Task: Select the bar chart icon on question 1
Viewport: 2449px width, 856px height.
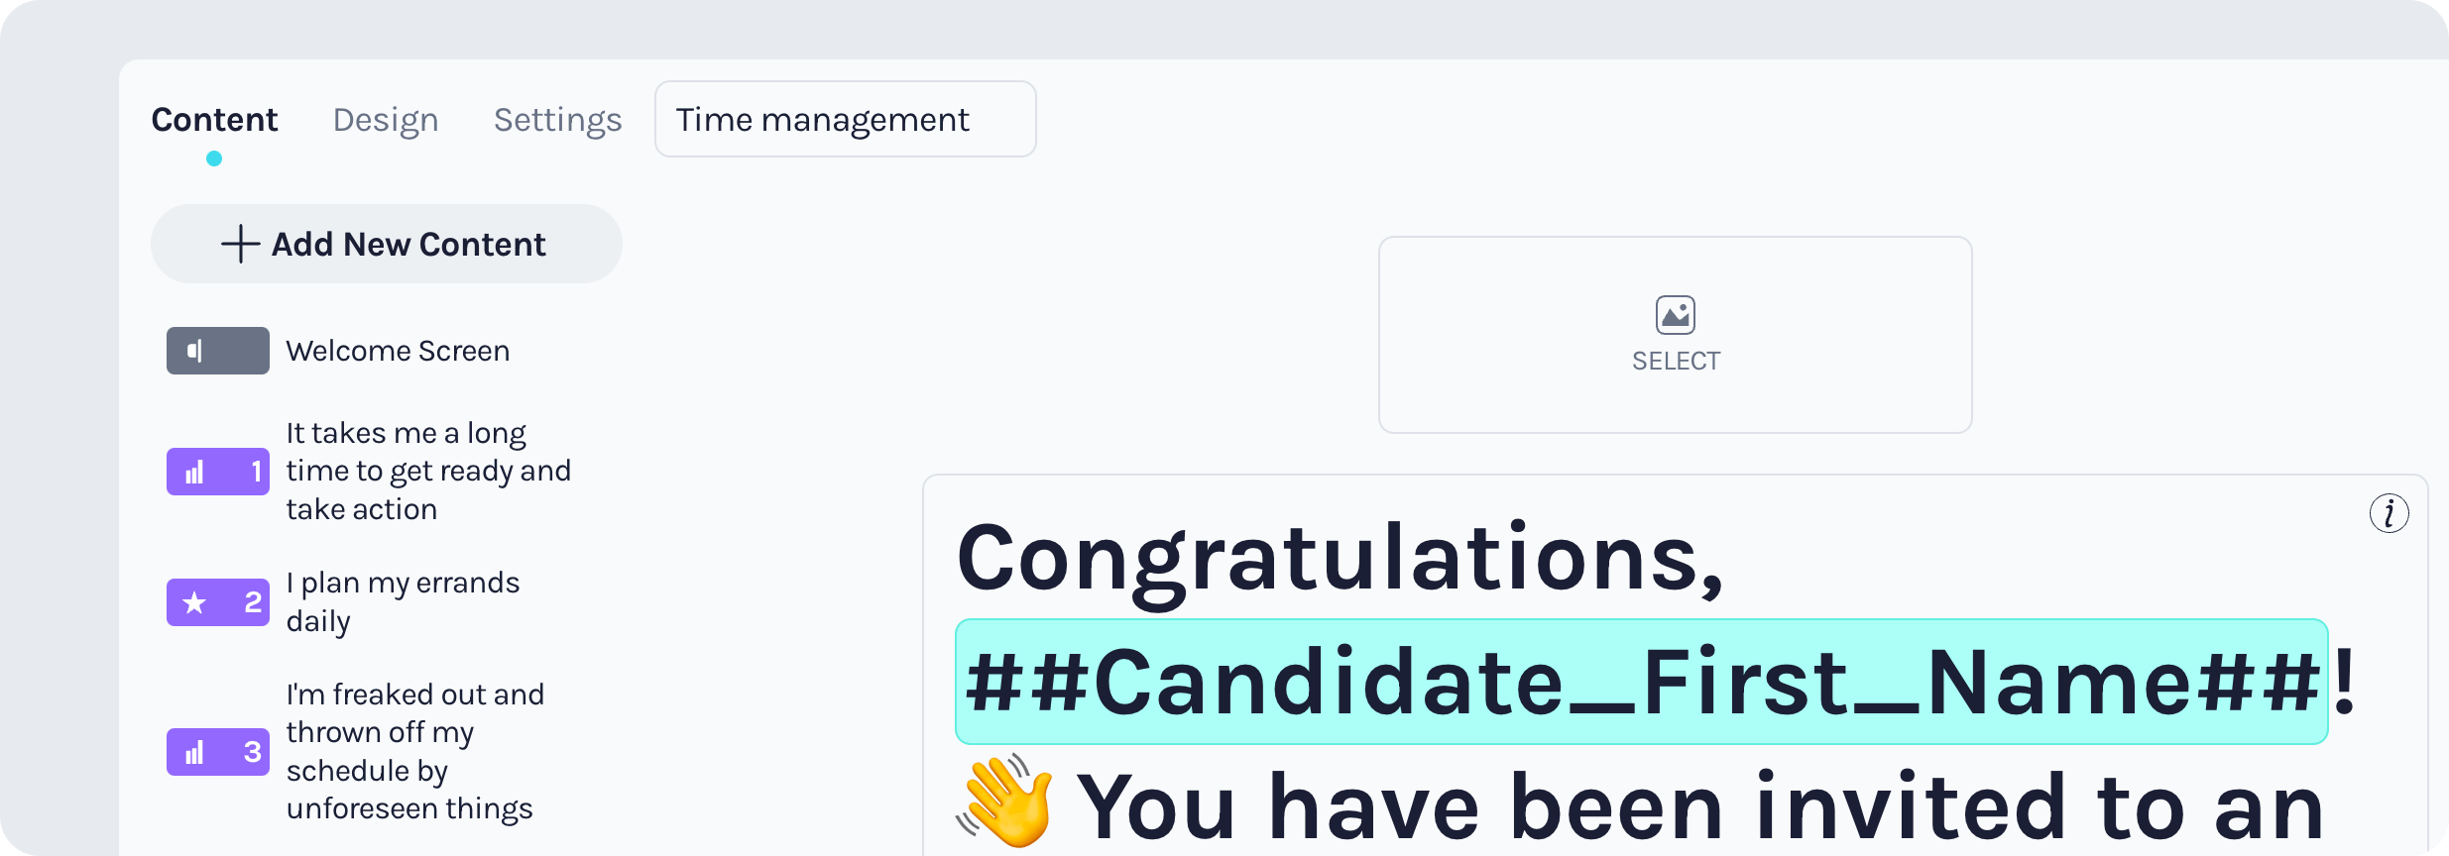Action: click(195, 472)
